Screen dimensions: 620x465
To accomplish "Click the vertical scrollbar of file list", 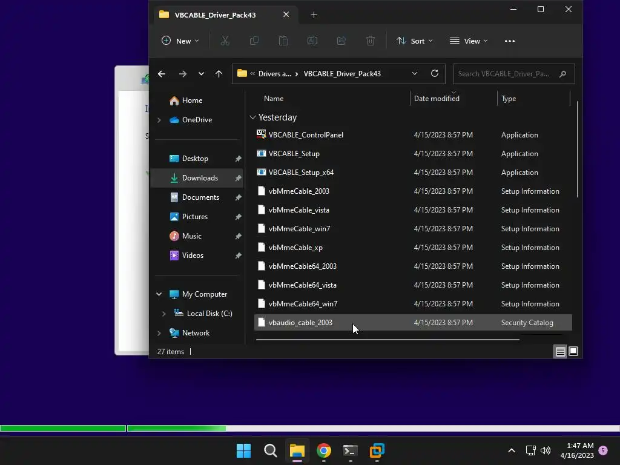I will [x=577, y=149].
